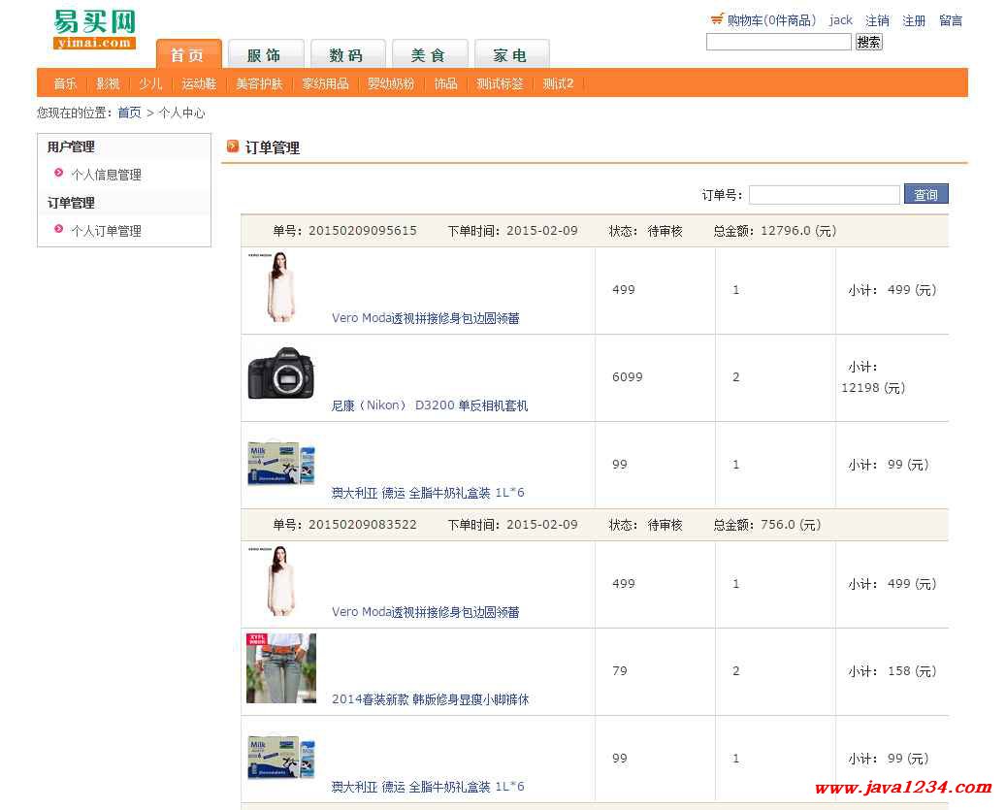Select the 数码 navigation tab
This screenshot has height=810, width=1006.
347,54
